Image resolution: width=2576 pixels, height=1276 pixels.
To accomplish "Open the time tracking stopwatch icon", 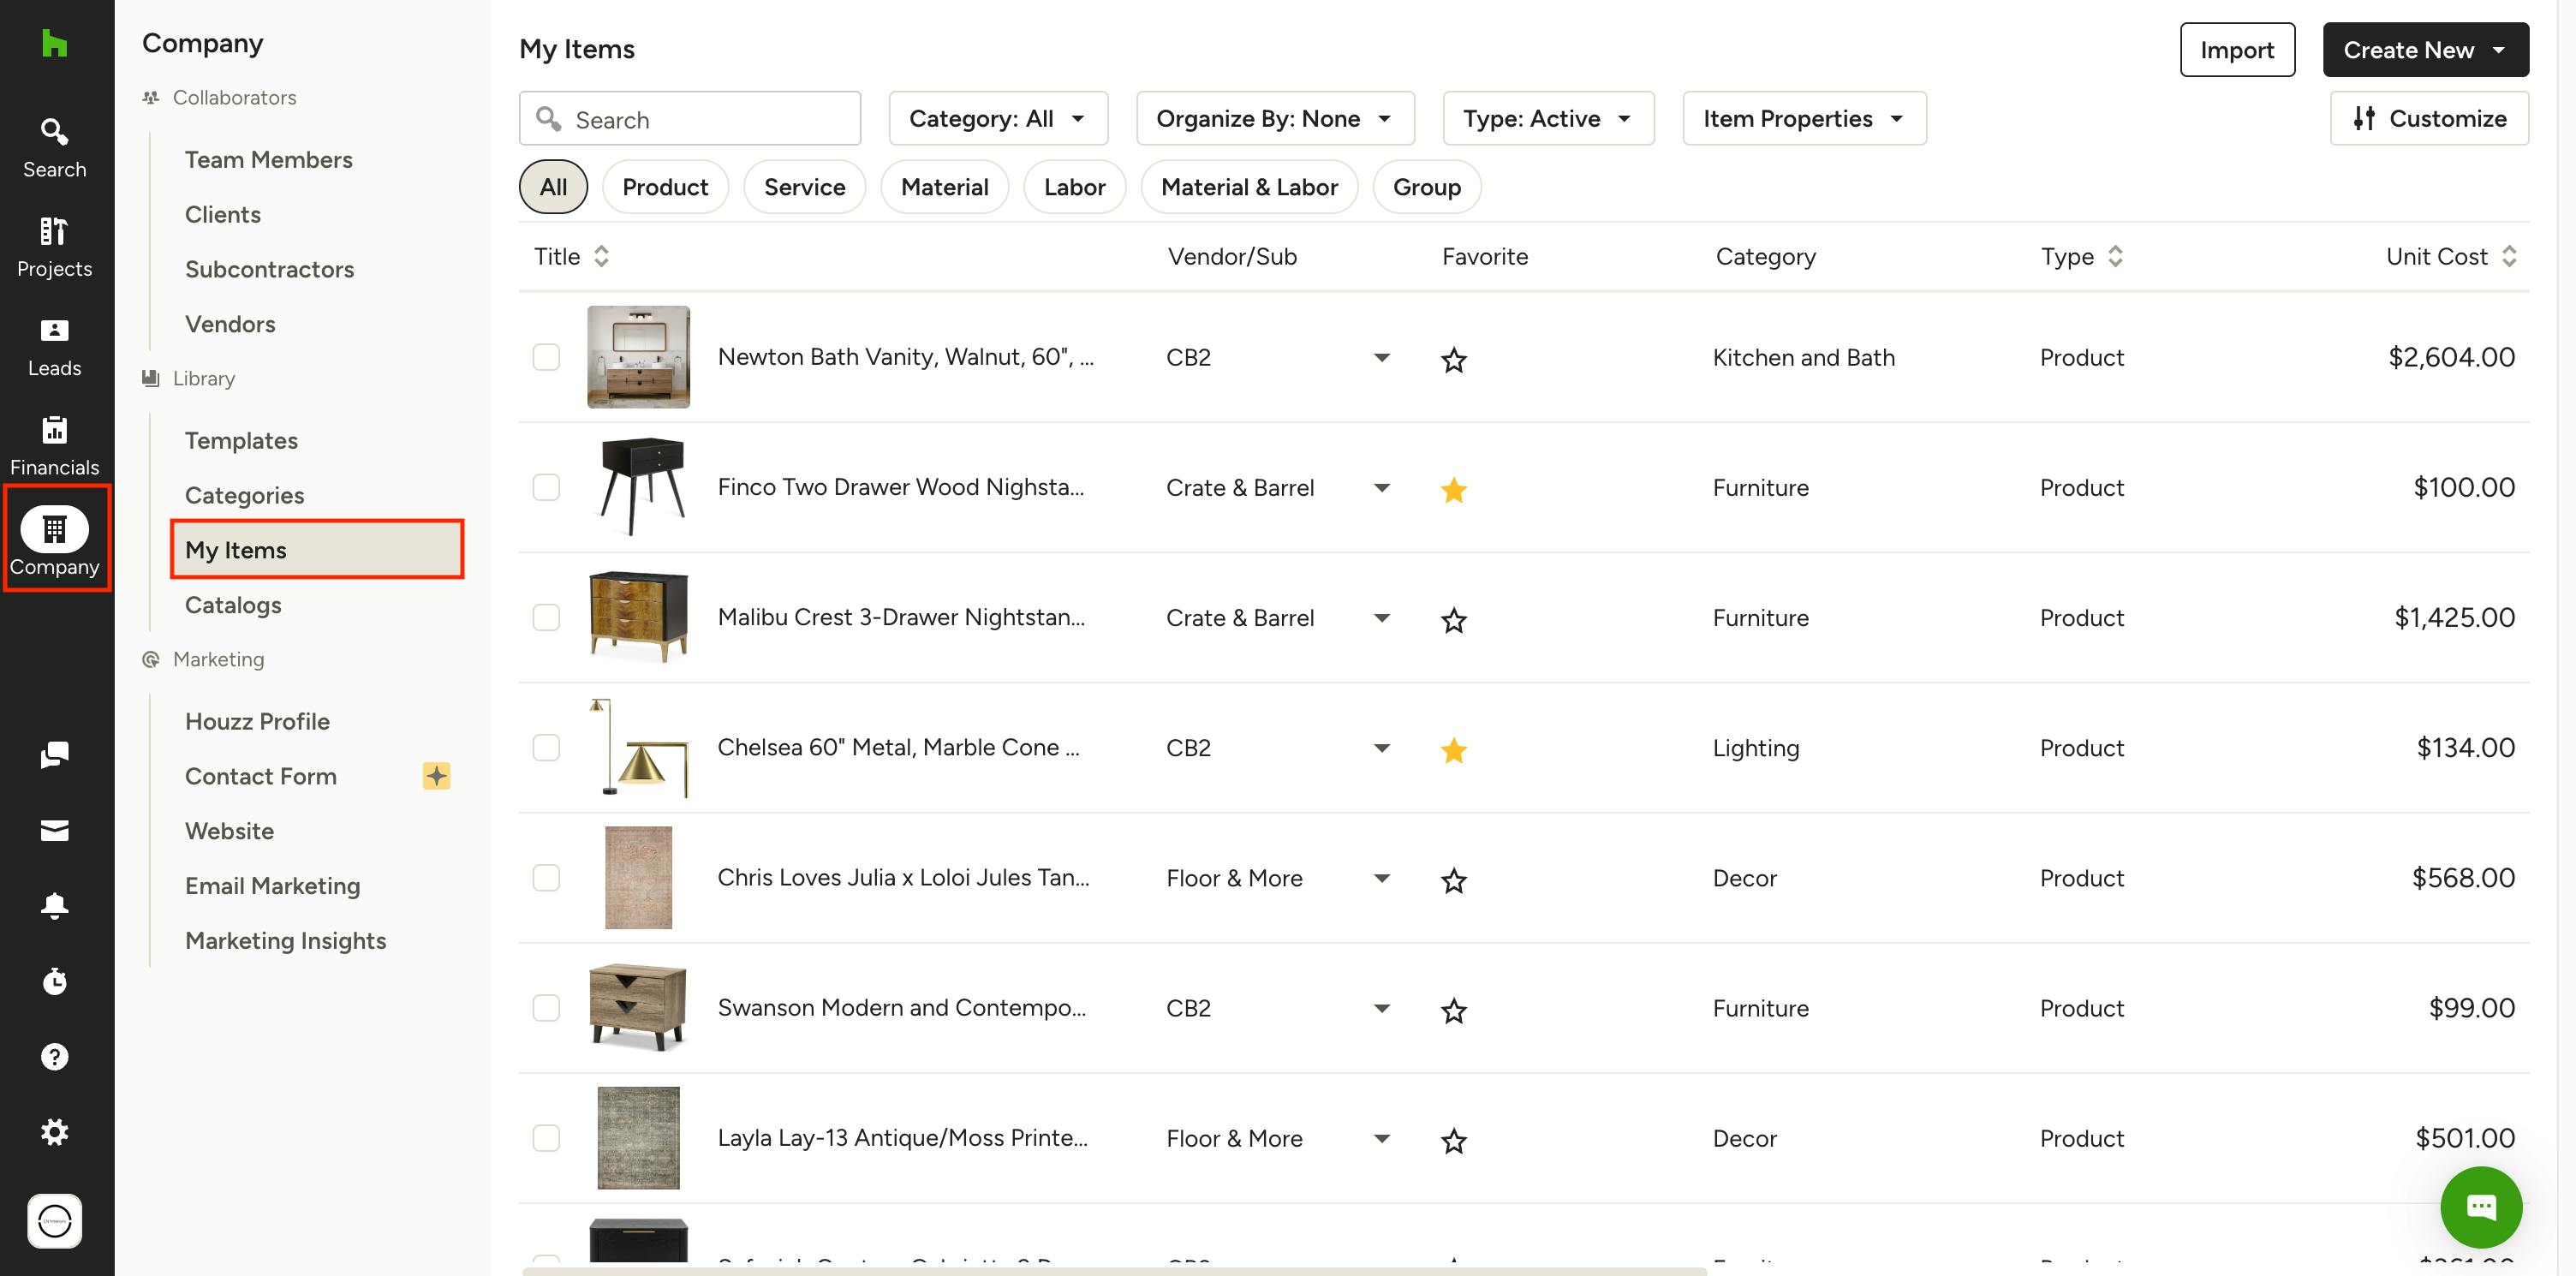I will 54,981.
